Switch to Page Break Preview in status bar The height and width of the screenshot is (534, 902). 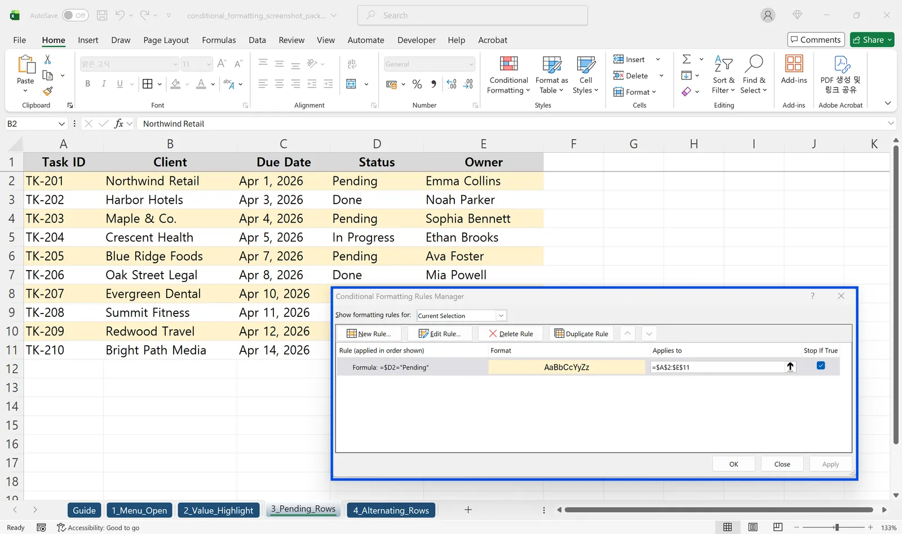778,527
